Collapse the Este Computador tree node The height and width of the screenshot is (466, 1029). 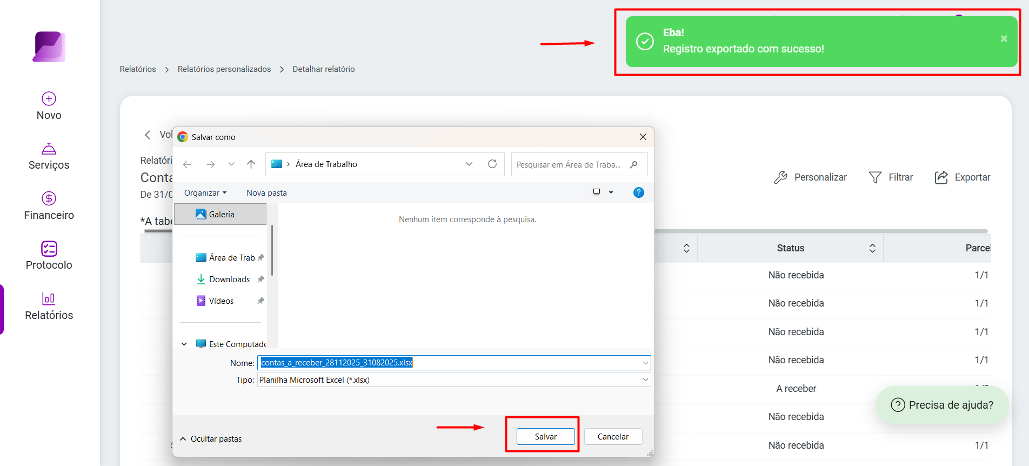[184, 344]
